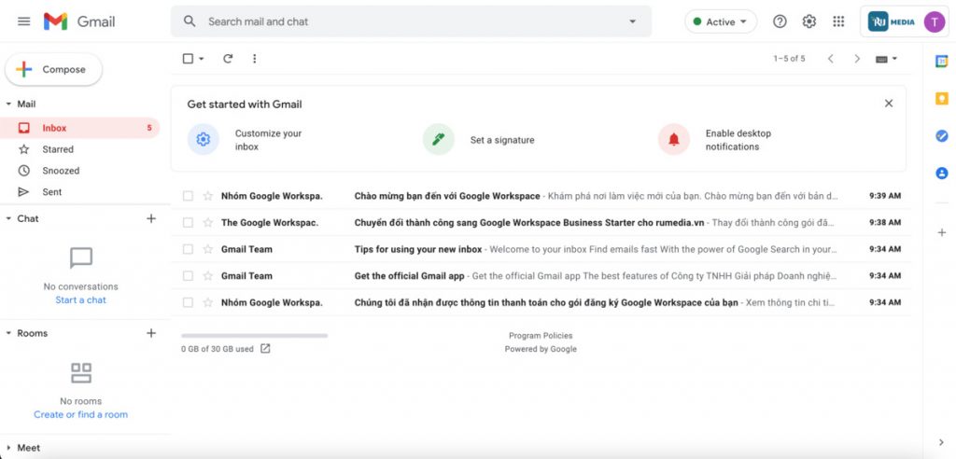This screenshot has width=956, height=459.
Task: Start a new chat with the plus icon
Action: (151, 218)
